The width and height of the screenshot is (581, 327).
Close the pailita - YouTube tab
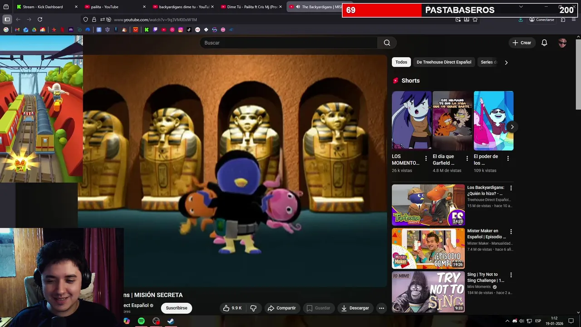(144, 7)
